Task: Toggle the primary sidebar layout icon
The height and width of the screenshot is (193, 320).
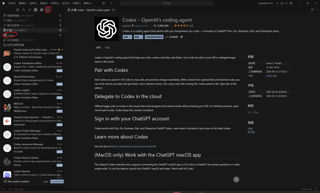Action: 104,3
